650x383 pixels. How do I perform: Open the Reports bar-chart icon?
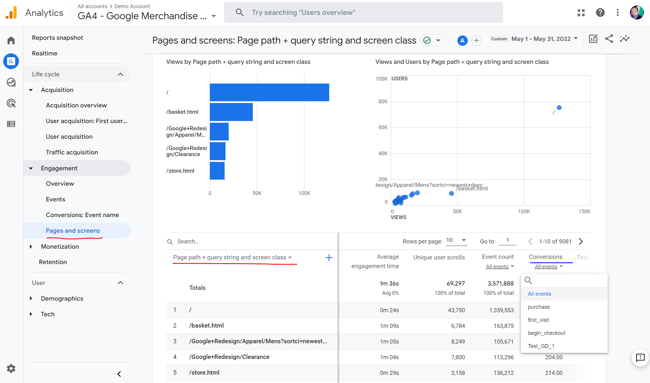point(11,61)
